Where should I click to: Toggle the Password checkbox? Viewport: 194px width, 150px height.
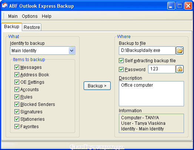pyautogui.click(x=121, y=69)
